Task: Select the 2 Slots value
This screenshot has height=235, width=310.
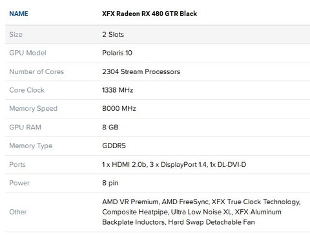Action: tap(113, 34)
